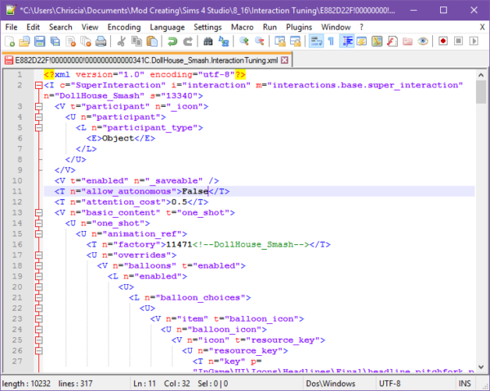This screenshot has width=490, height=391.
Task: Click the Paste clipboard icon
Action: (x=152, y=41)
